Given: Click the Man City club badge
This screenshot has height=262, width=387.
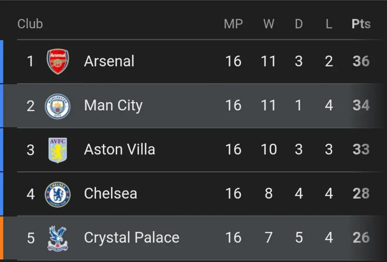Looking at the screenshot, I should coord(57,106).
